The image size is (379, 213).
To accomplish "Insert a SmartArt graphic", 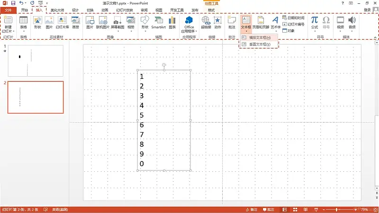I will pos(158,22).
